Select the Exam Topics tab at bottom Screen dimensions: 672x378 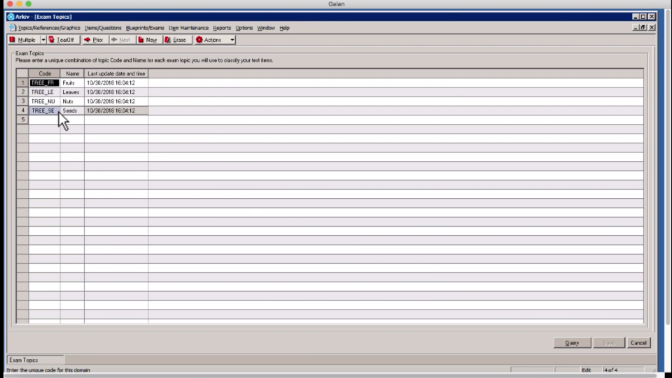tap(24, 360)
